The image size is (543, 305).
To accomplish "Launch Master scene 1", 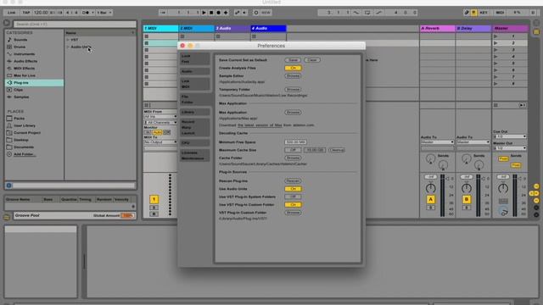I will (495, 36).
